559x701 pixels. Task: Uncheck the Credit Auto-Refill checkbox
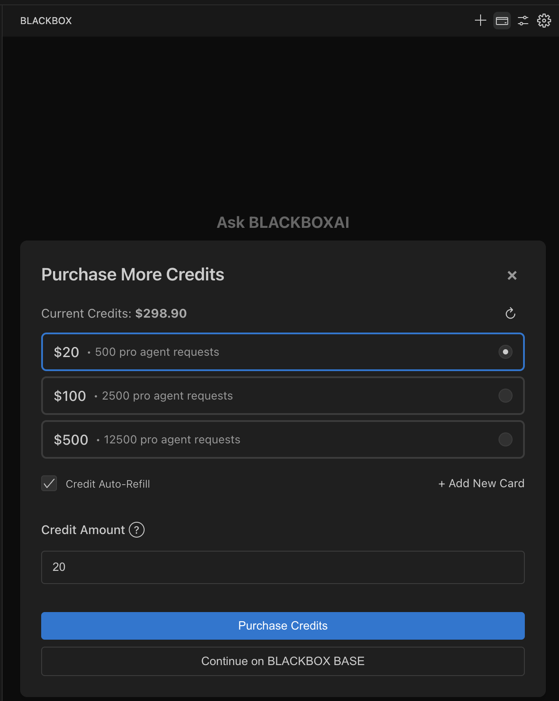click(x=49, y=484)
